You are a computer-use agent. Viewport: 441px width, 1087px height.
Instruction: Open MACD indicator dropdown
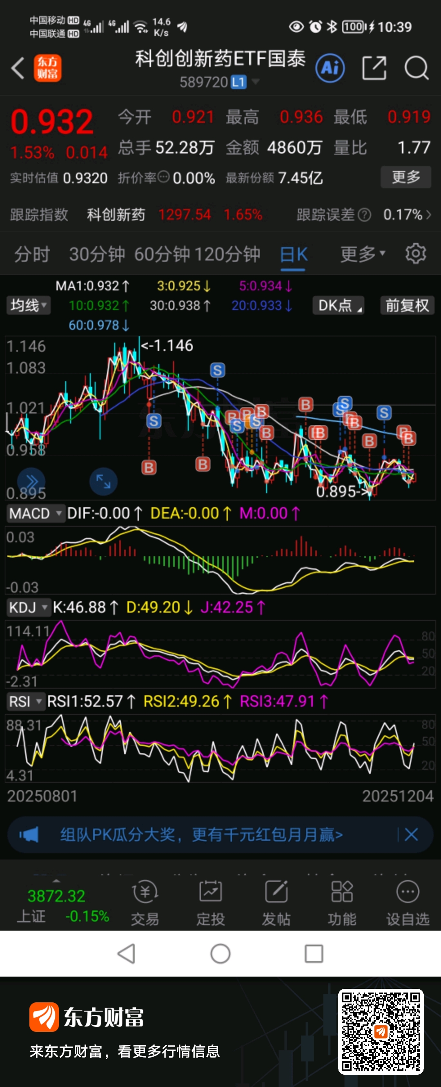(x=36, y=514)
